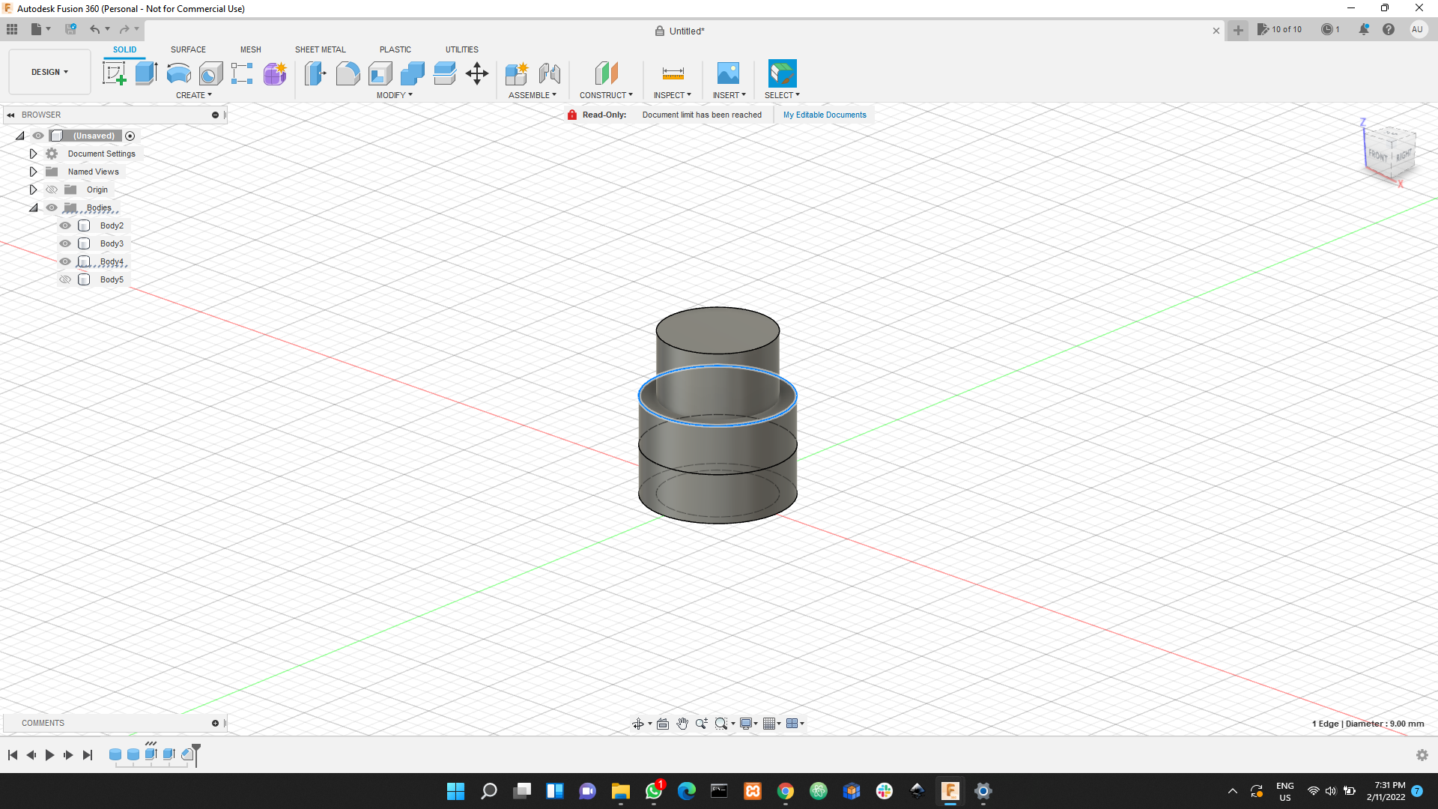Image resolution: width=1438 pixels, height=809 pixels.
Task: Open the CREATE dropdown menu
Action: (194, 95)
